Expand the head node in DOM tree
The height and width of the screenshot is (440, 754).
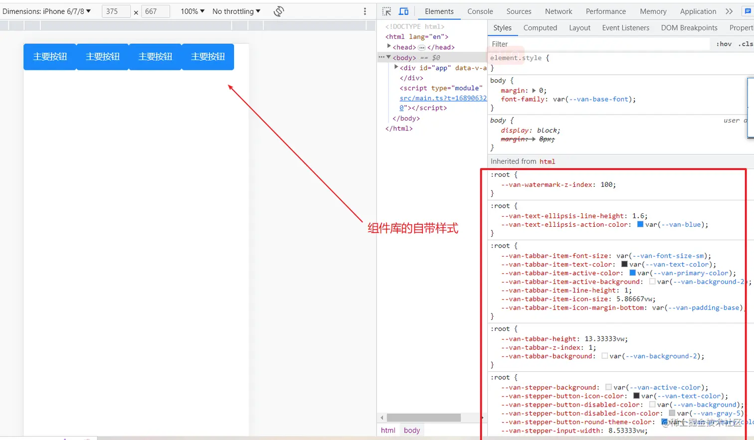coord(389,46)
